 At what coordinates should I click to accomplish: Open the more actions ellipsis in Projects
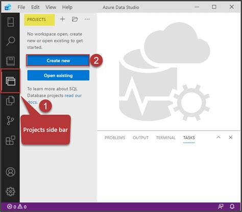coord(87,19)
